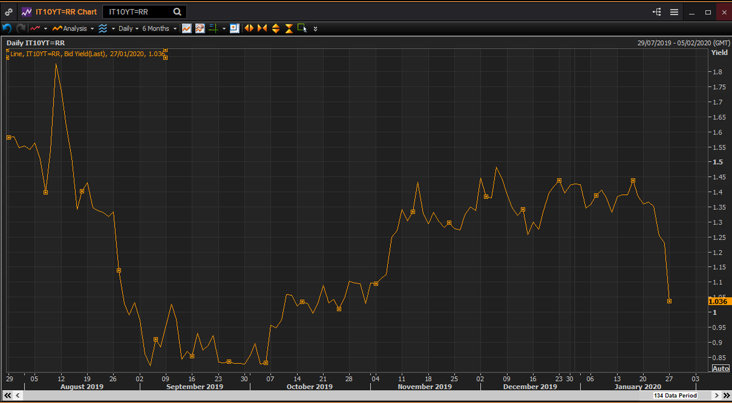732x403 pixels.
Task: Expand the toolbar overflow chevron
Action: (x=315, y=28)
